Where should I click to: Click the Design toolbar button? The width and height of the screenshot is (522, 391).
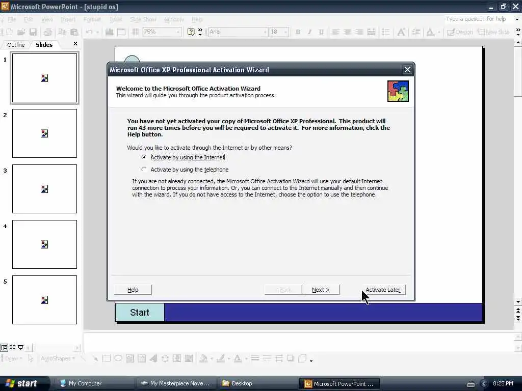point(460,32)
